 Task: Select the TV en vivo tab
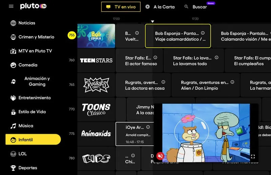[x=121, y=7]
